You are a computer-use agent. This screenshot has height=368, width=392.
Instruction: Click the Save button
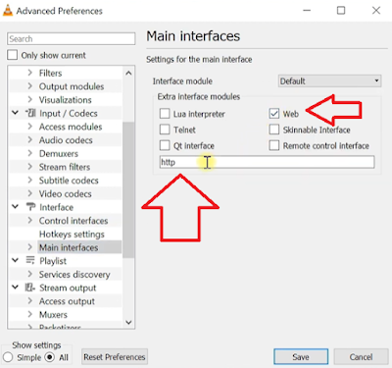pos(301,357)
